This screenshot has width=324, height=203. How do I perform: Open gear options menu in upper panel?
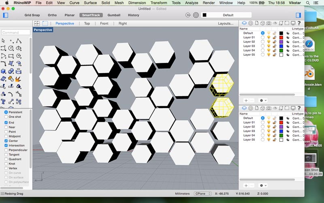[263, 100]
